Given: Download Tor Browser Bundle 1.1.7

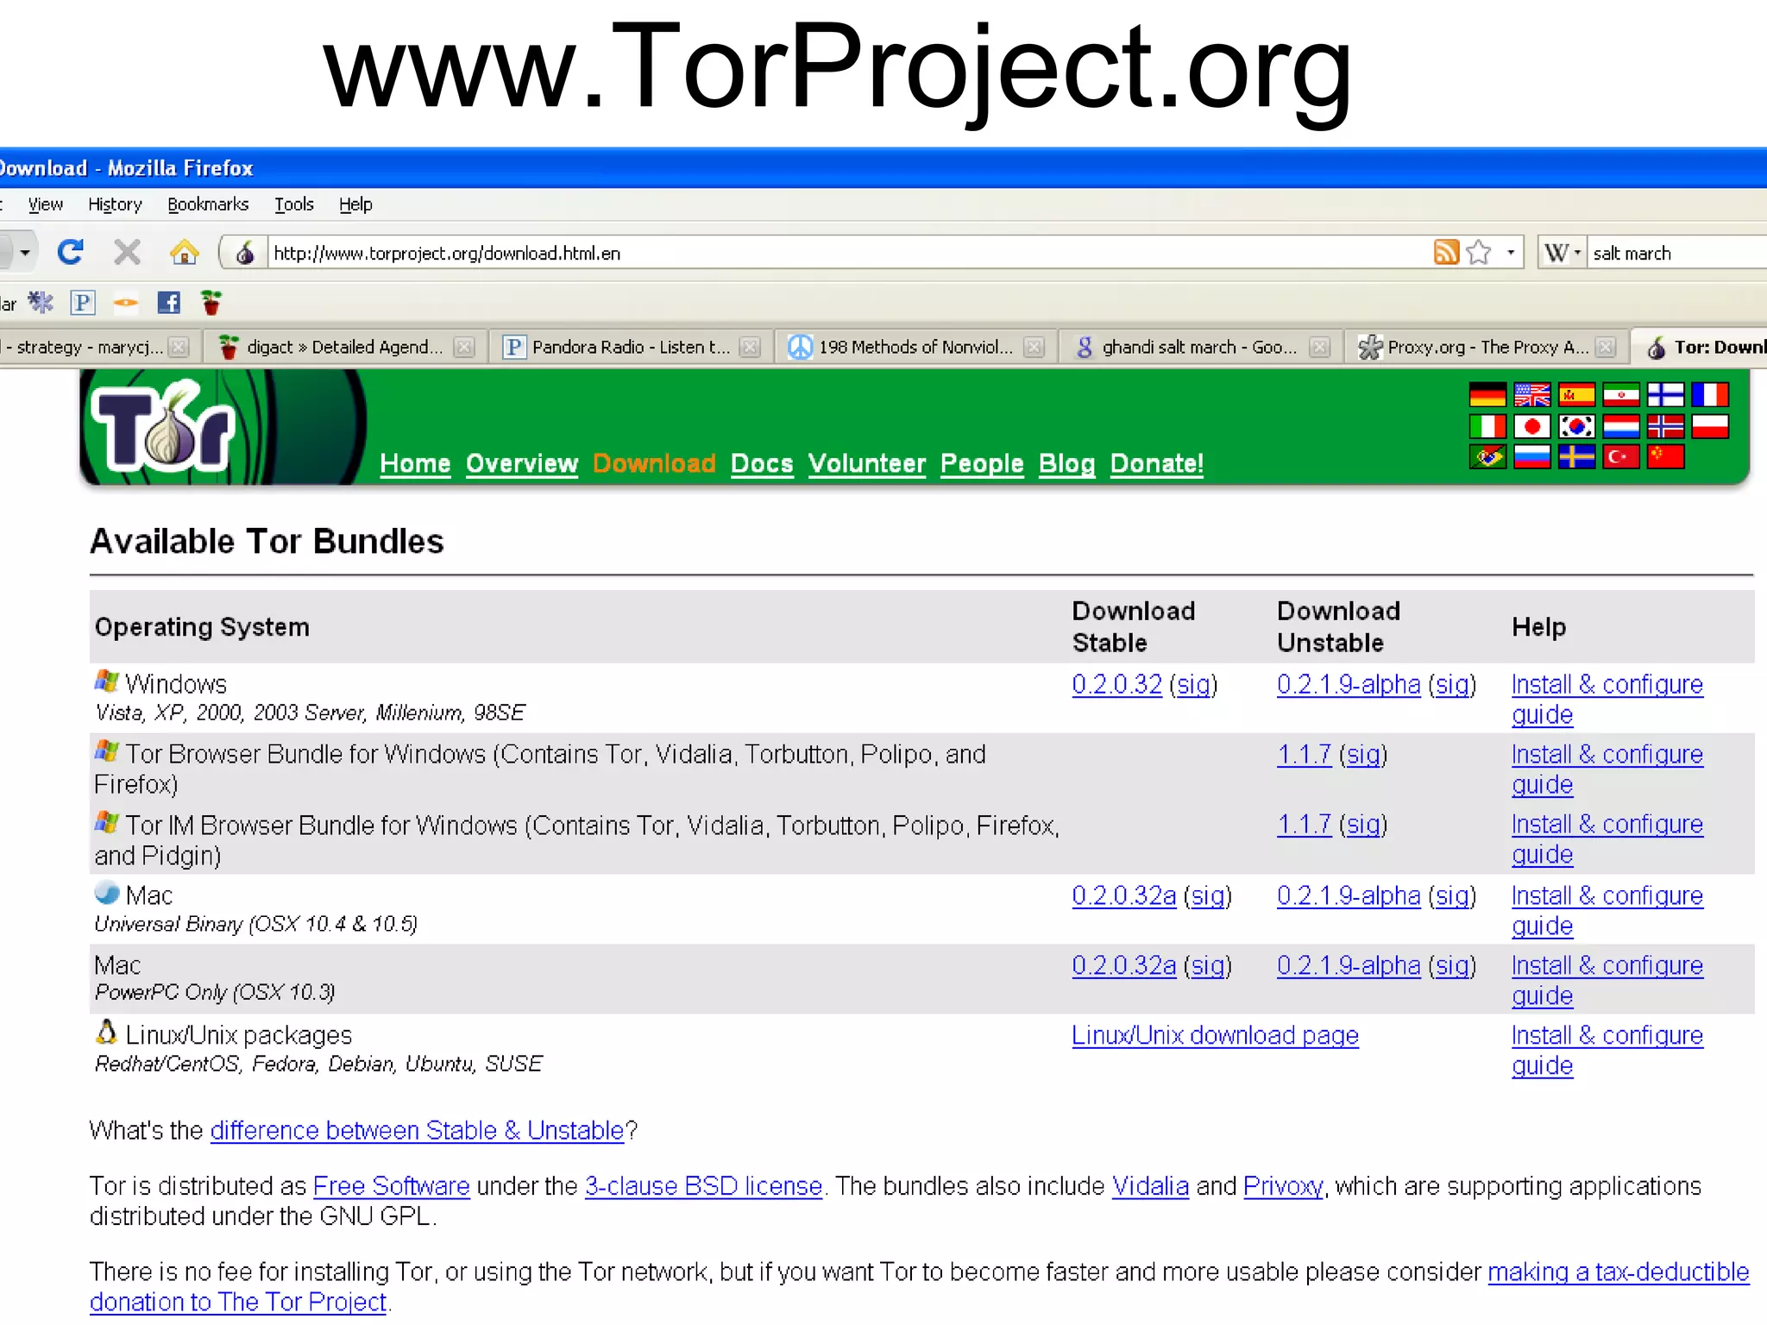Looking at the screenshot, I should 1304,754.
